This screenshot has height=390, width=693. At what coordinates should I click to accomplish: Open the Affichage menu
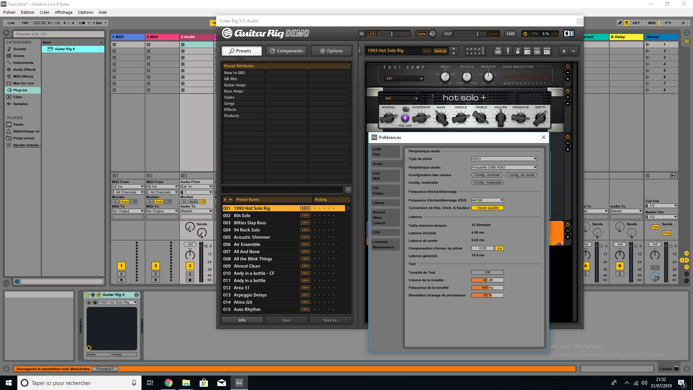point(64,12)
